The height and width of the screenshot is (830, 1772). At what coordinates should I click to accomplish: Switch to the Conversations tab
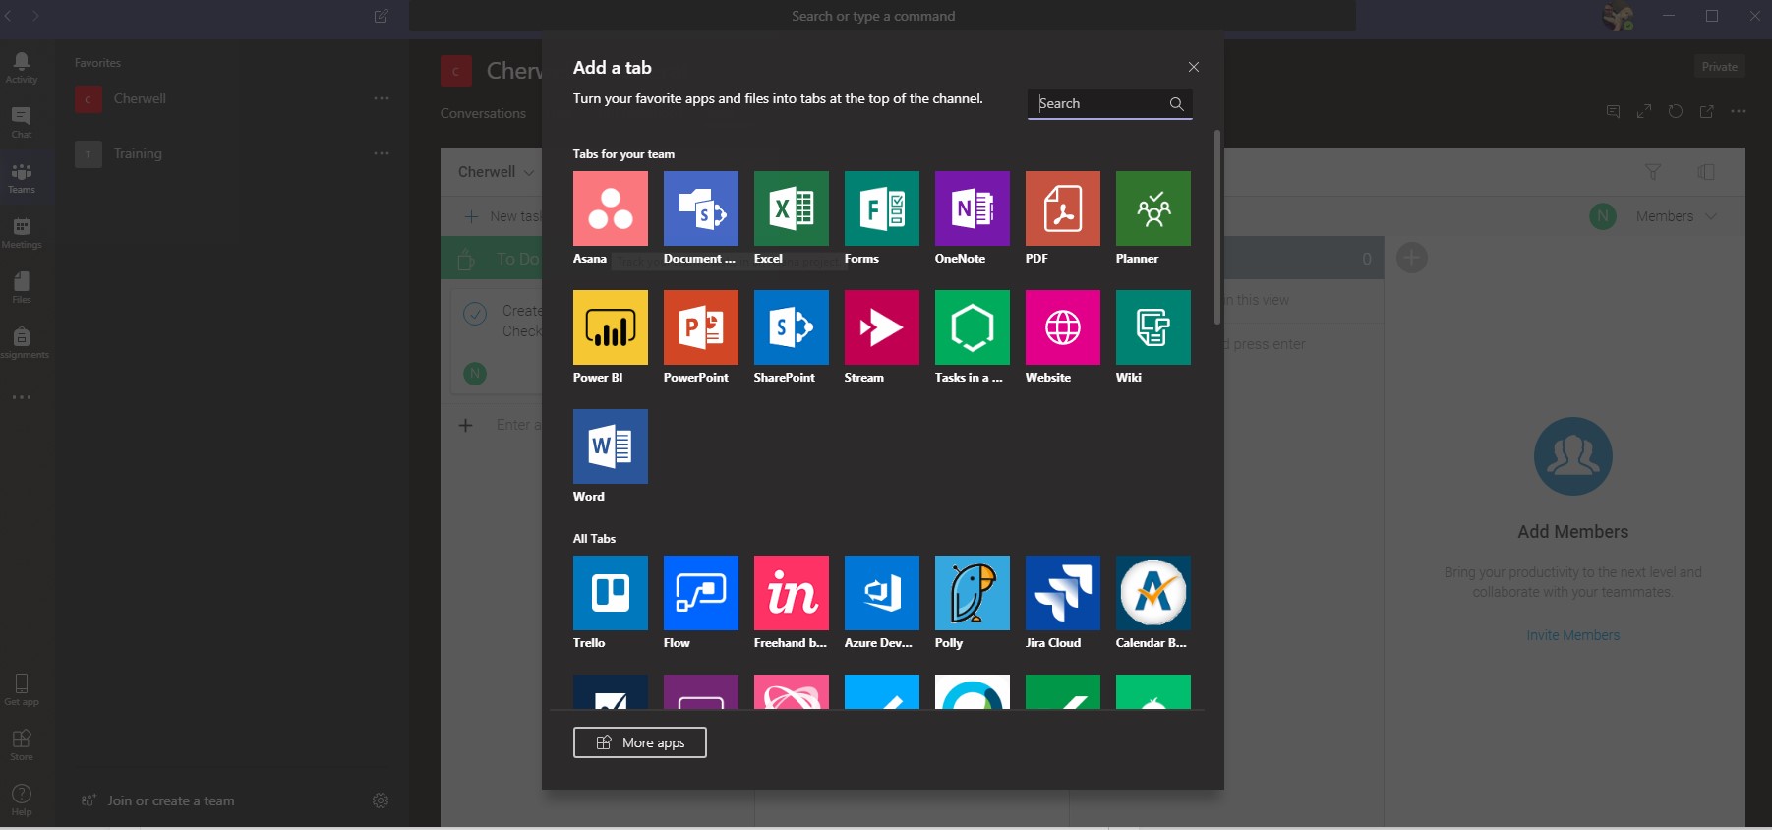coord(483,113)
